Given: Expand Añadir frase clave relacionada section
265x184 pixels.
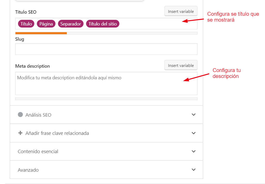Looking at the screenshot, I should click(106, 133).
